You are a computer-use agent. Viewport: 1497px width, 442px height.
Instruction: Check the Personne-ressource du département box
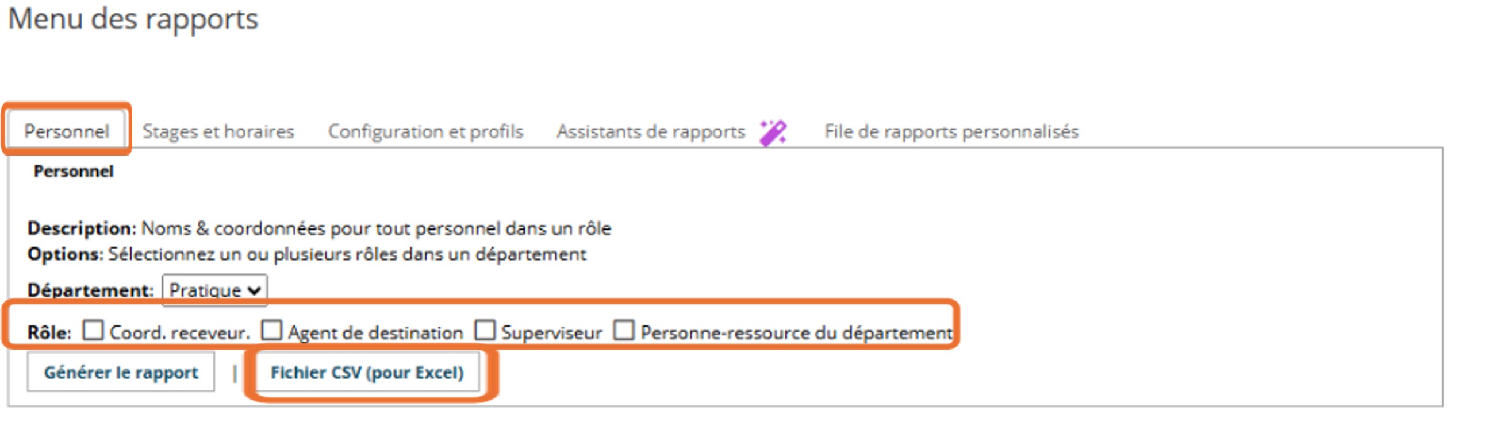coord(624,331)
